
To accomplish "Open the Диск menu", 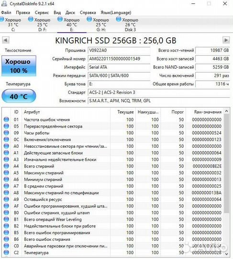I will tap(70, 12).
